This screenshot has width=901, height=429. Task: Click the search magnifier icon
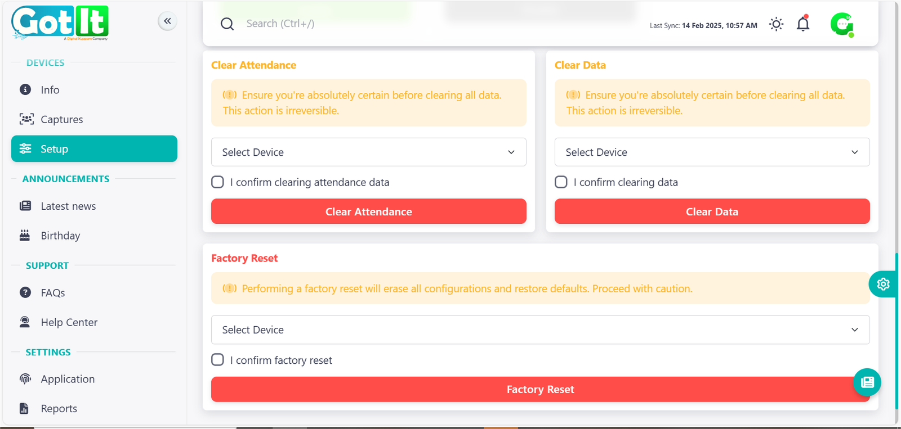(x=227, y=24)
